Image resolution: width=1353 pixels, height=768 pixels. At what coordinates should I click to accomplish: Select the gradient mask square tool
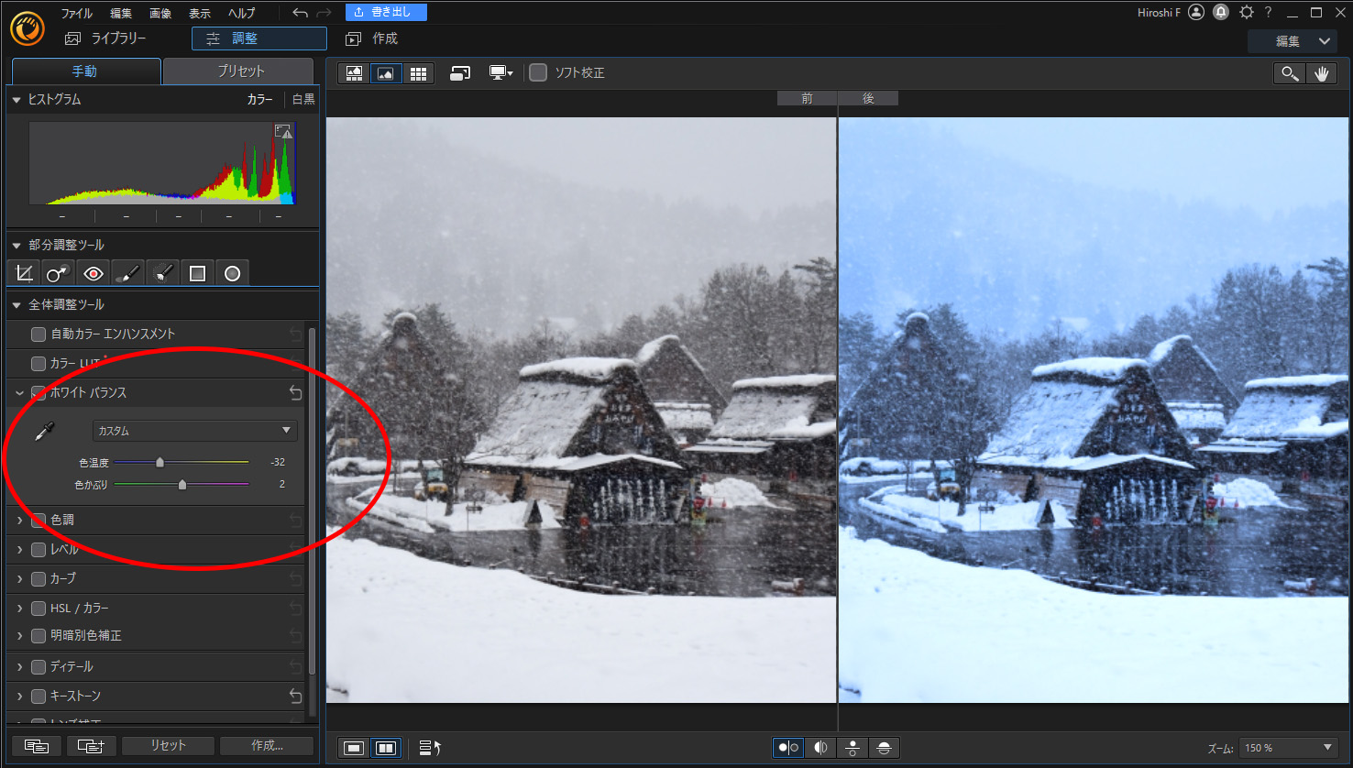point(197,273)
